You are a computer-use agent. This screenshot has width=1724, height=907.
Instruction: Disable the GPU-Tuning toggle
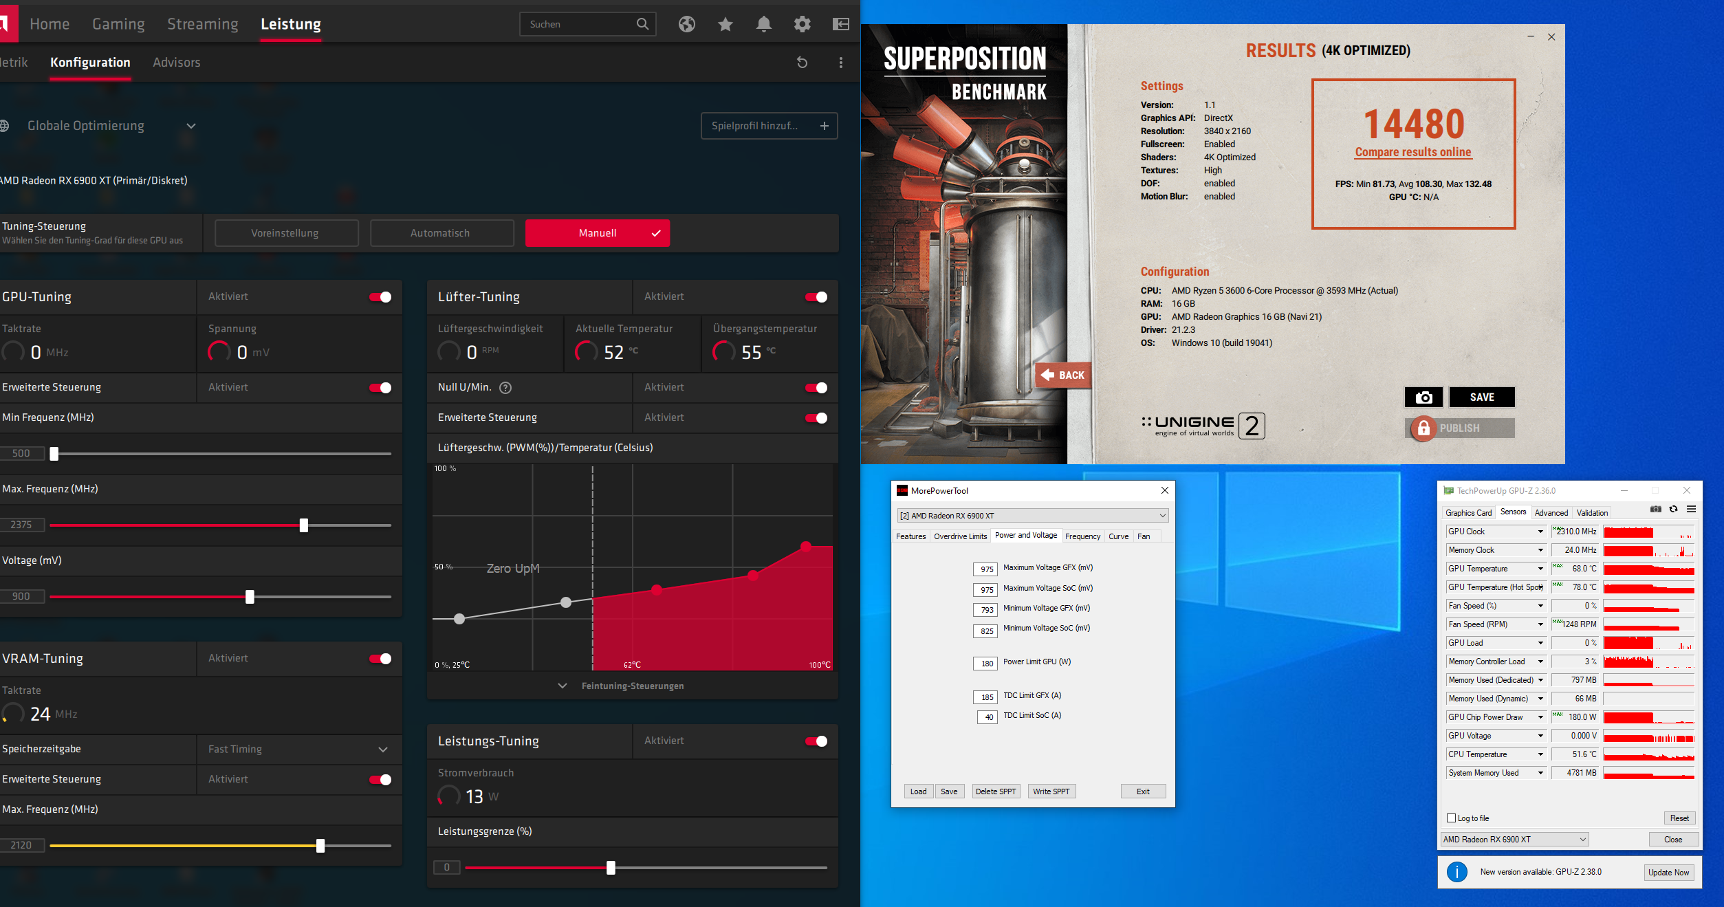click(380, 296)
